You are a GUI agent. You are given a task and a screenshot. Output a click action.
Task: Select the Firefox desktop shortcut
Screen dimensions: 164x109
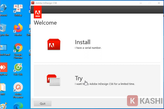[18, 28]
